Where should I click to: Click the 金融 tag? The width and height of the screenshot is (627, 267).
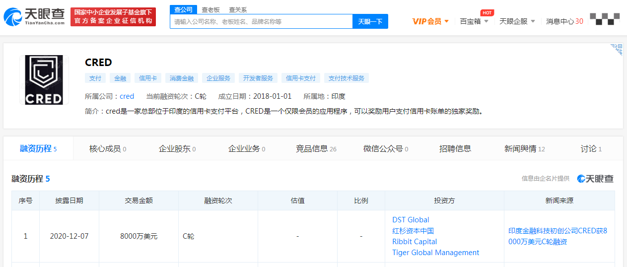coord(120,78)
